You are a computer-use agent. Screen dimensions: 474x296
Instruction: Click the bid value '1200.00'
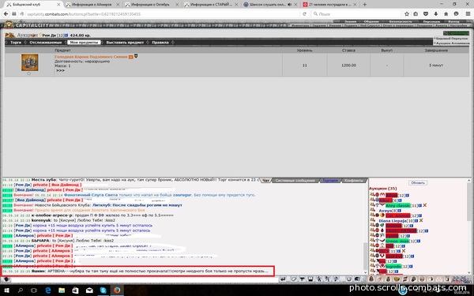point(348,66)
